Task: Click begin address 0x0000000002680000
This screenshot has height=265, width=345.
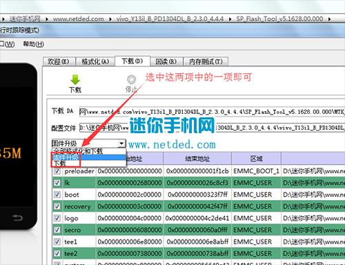Action: (130, 183)
